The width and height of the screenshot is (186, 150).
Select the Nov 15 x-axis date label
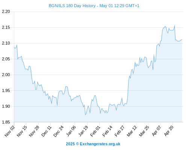coord(22,131)
